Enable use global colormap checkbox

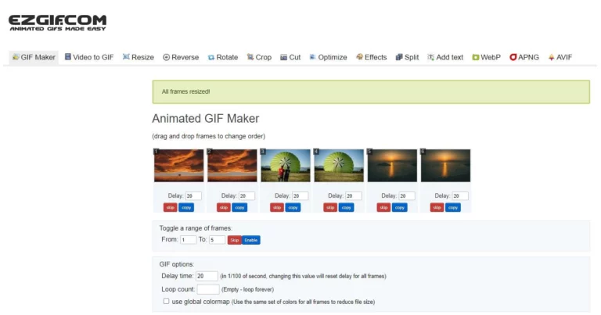click(x=166, y=301)
